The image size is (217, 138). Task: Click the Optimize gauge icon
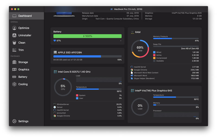point(14,28)
